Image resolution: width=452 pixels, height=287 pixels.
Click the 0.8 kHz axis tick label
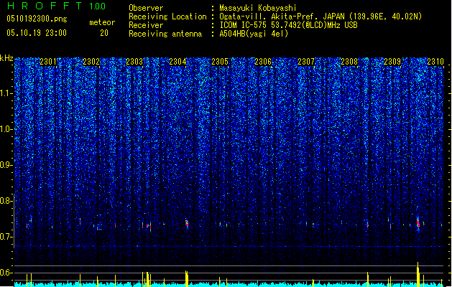coord(6,201)
